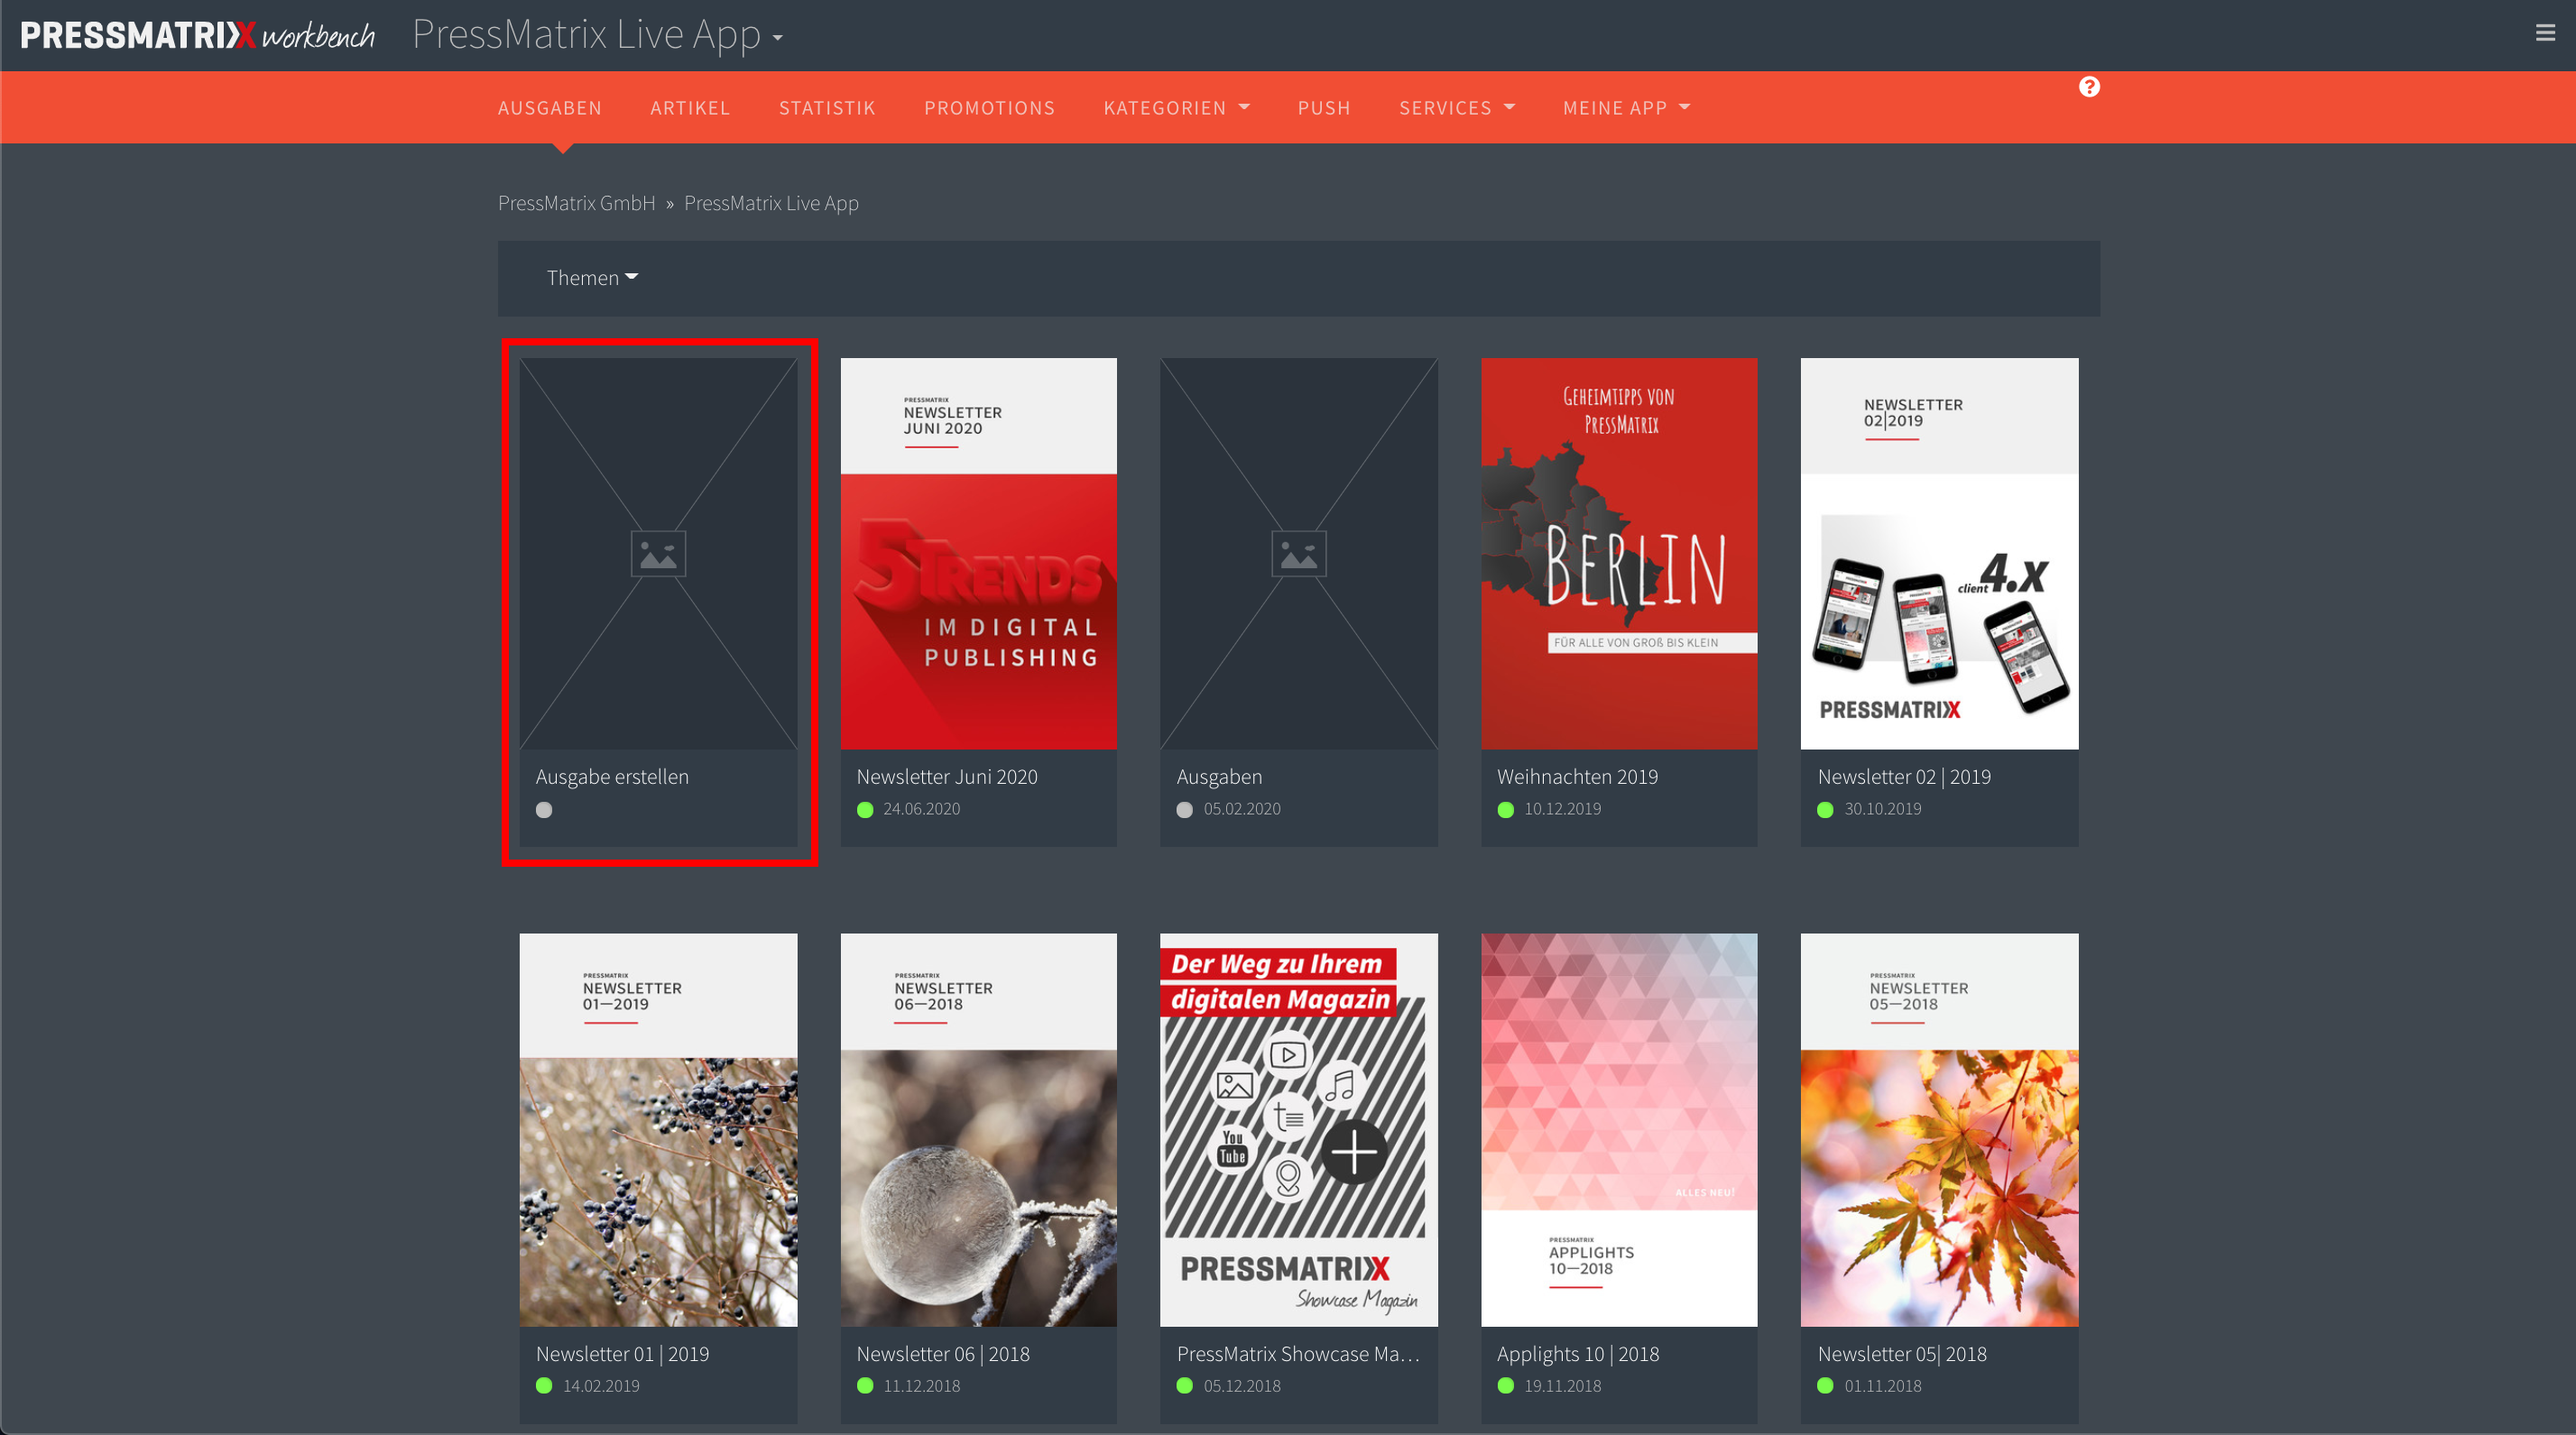The image size is (2576, 1435).
Task: Open the Newsletter 02 | 2019 title link
Action: pos(1904,777)
